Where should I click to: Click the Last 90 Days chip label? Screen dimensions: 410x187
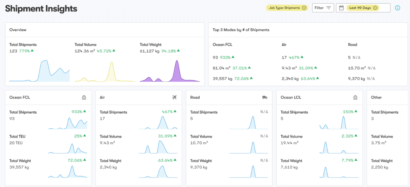[x=360, y=8]
